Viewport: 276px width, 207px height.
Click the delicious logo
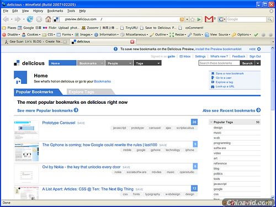coord(29,63)
